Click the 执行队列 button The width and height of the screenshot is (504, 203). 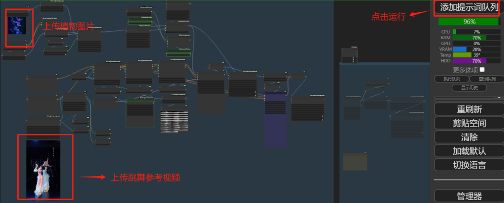point(452,79)
